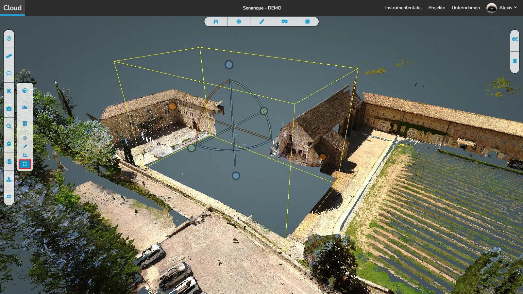The width and height of the screenshot is (523, 294).
Task: Expand the settings gears panel
Action: 515,39
